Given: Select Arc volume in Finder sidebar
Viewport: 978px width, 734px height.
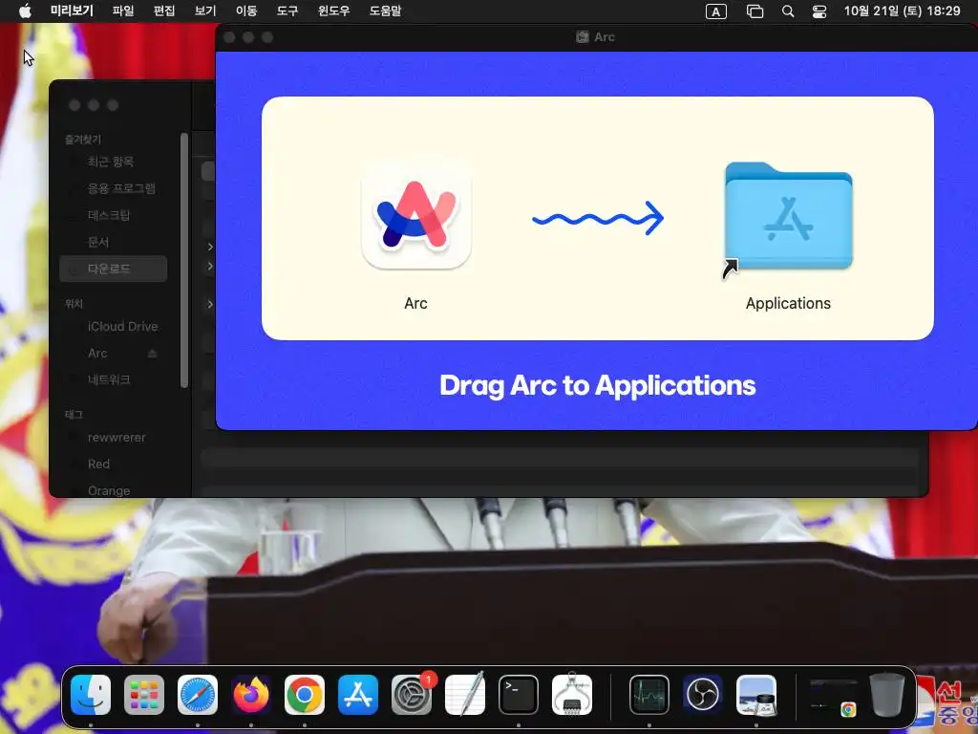Looking at the screenshot, I should (x=98, y=354).
